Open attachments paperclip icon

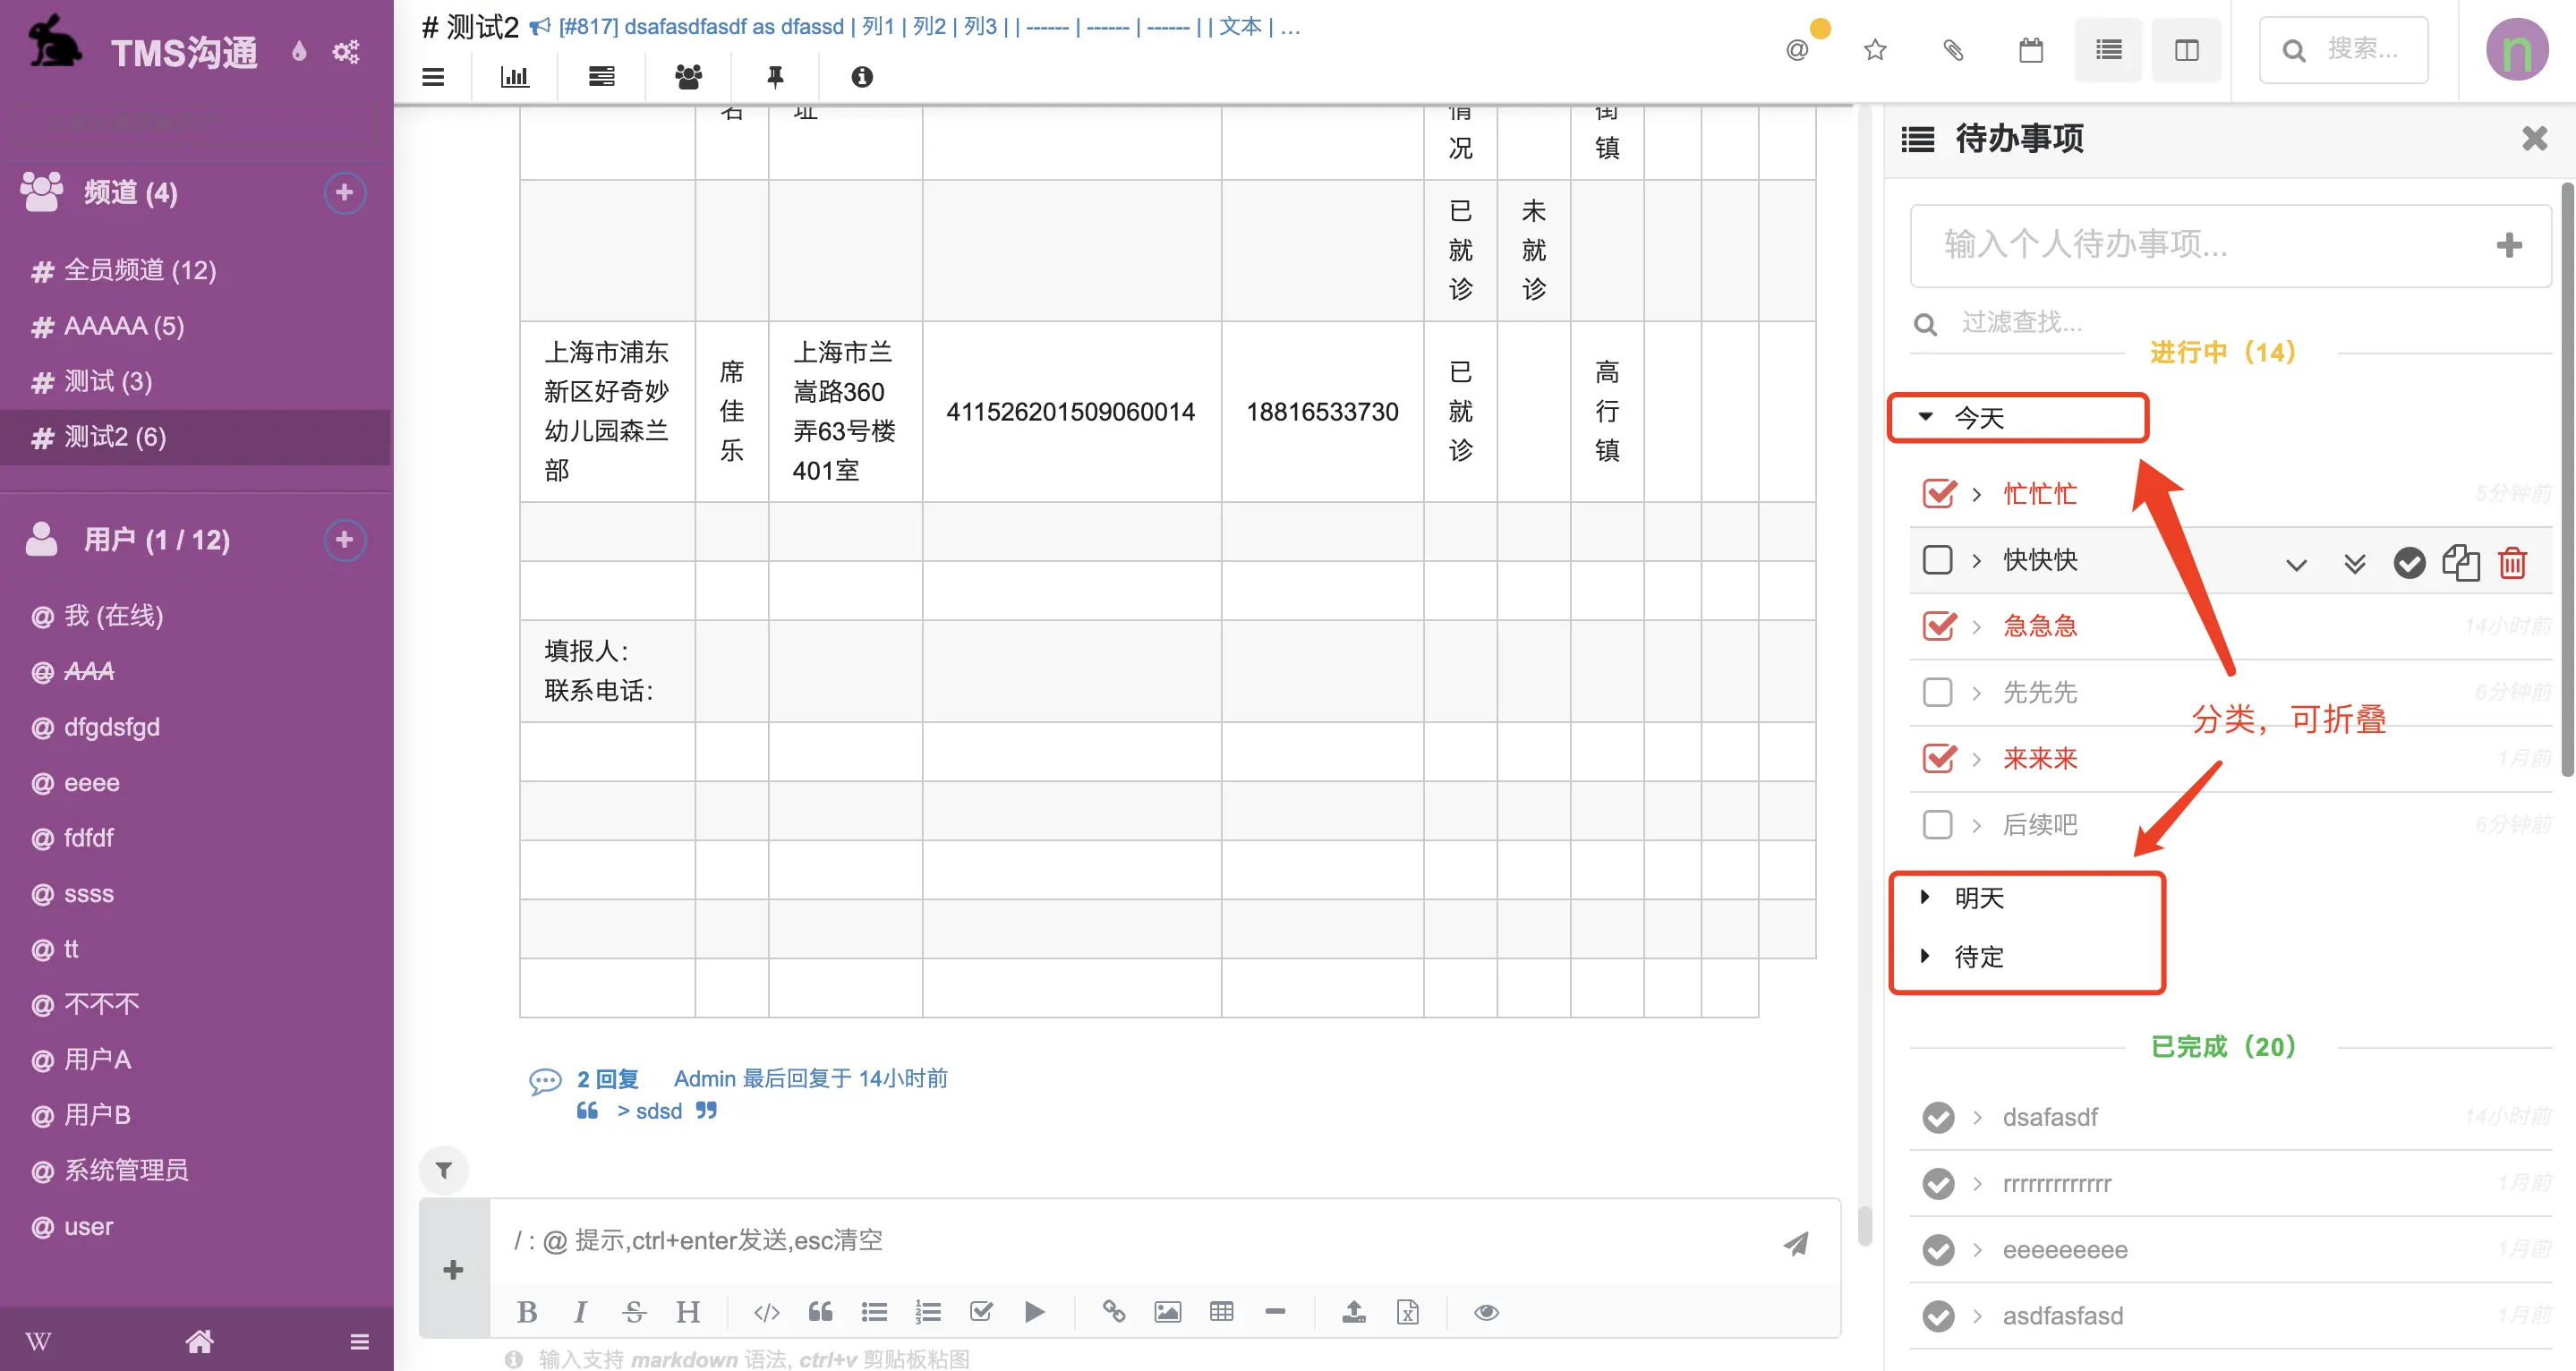coord(1953,50)
